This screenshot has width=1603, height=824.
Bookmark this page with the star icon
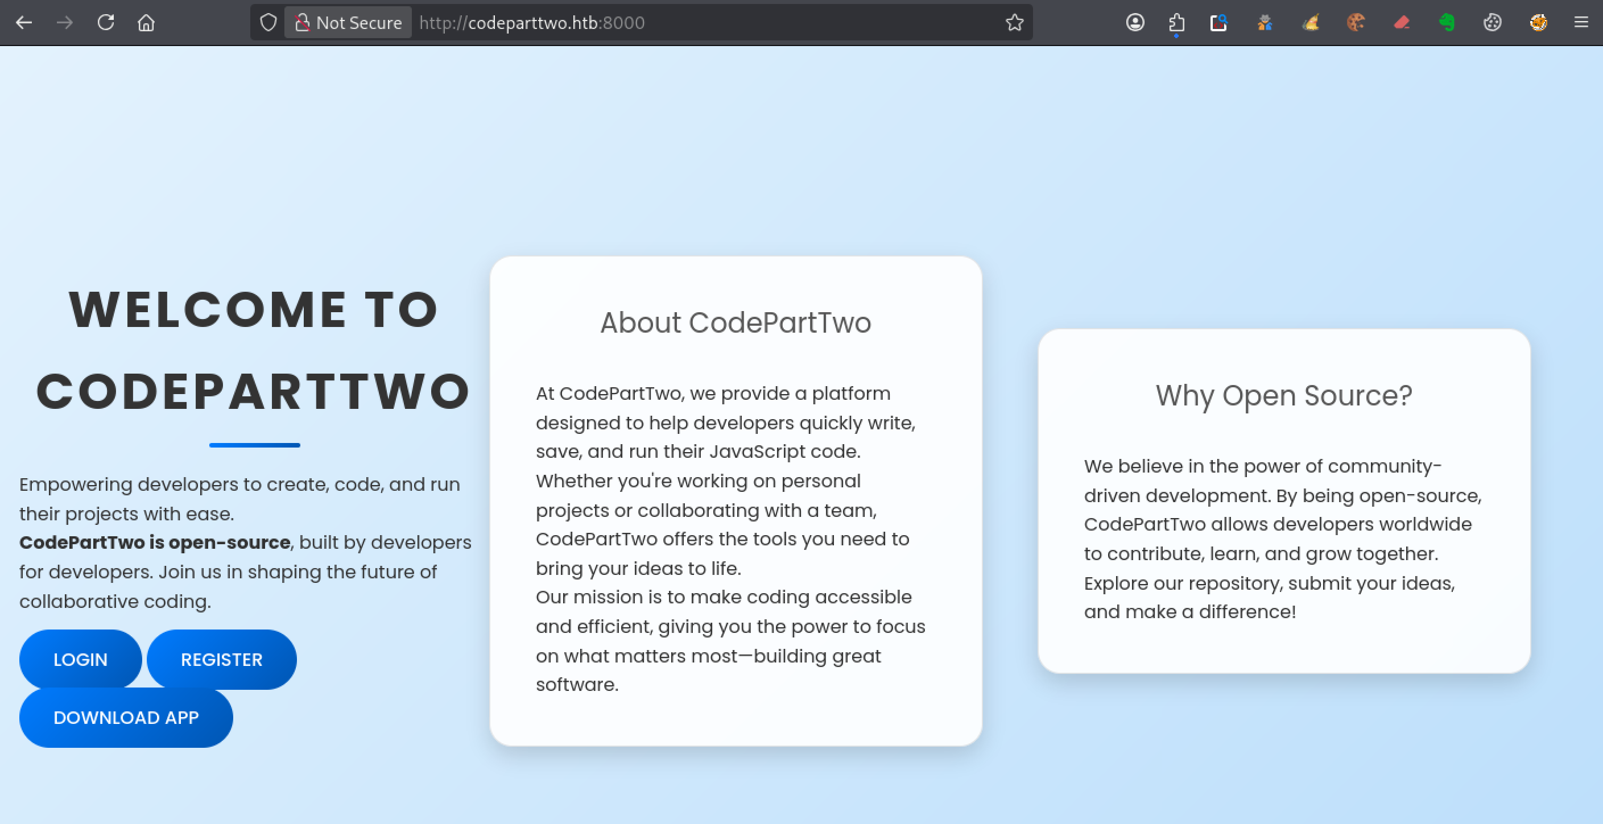coord(1014,23)
